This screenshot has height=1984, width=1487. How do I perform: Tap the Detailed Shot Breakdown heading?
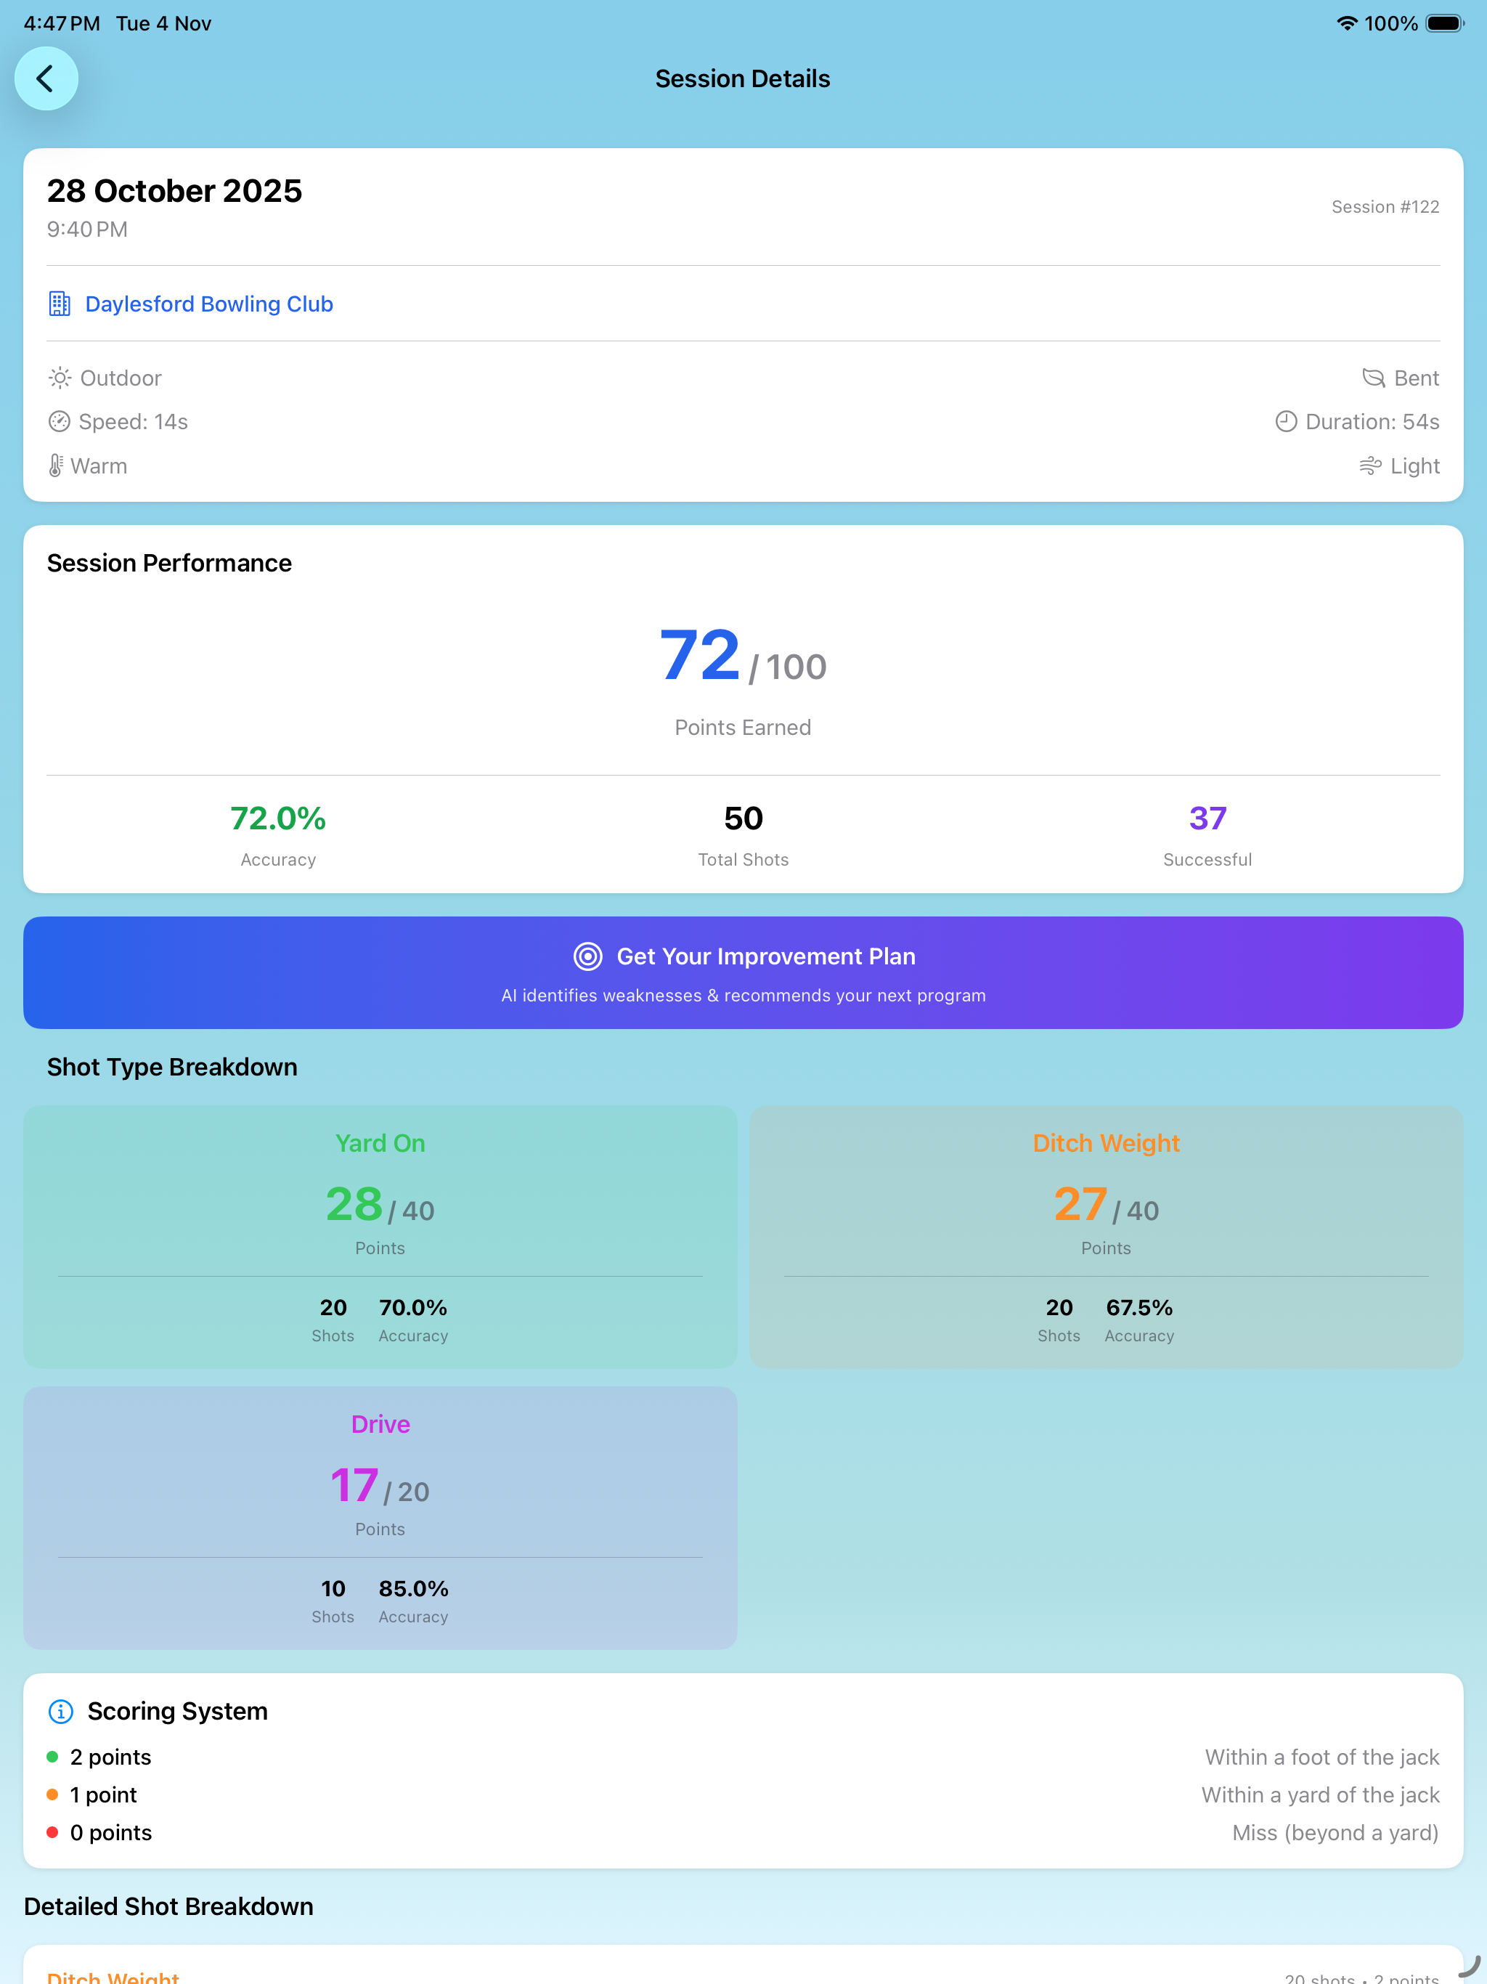[x=168, y=1906]
